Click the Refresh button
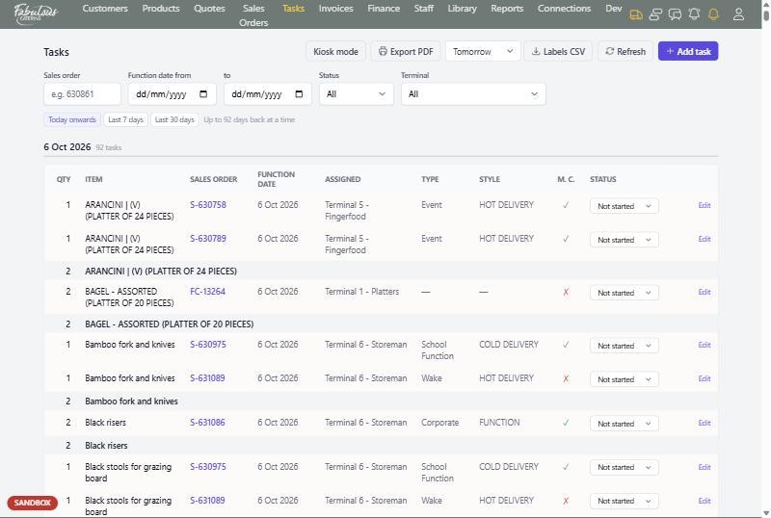 pos(625,51)
